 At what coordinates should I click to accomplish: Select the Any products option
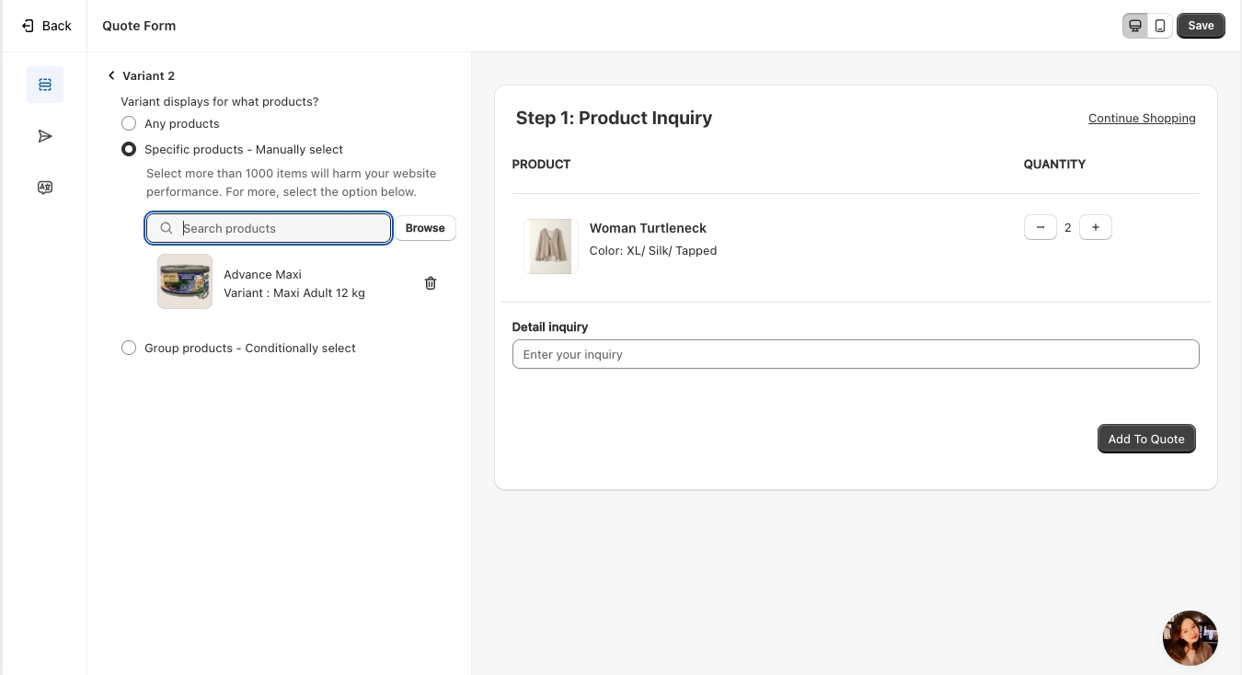coord(129,123)
